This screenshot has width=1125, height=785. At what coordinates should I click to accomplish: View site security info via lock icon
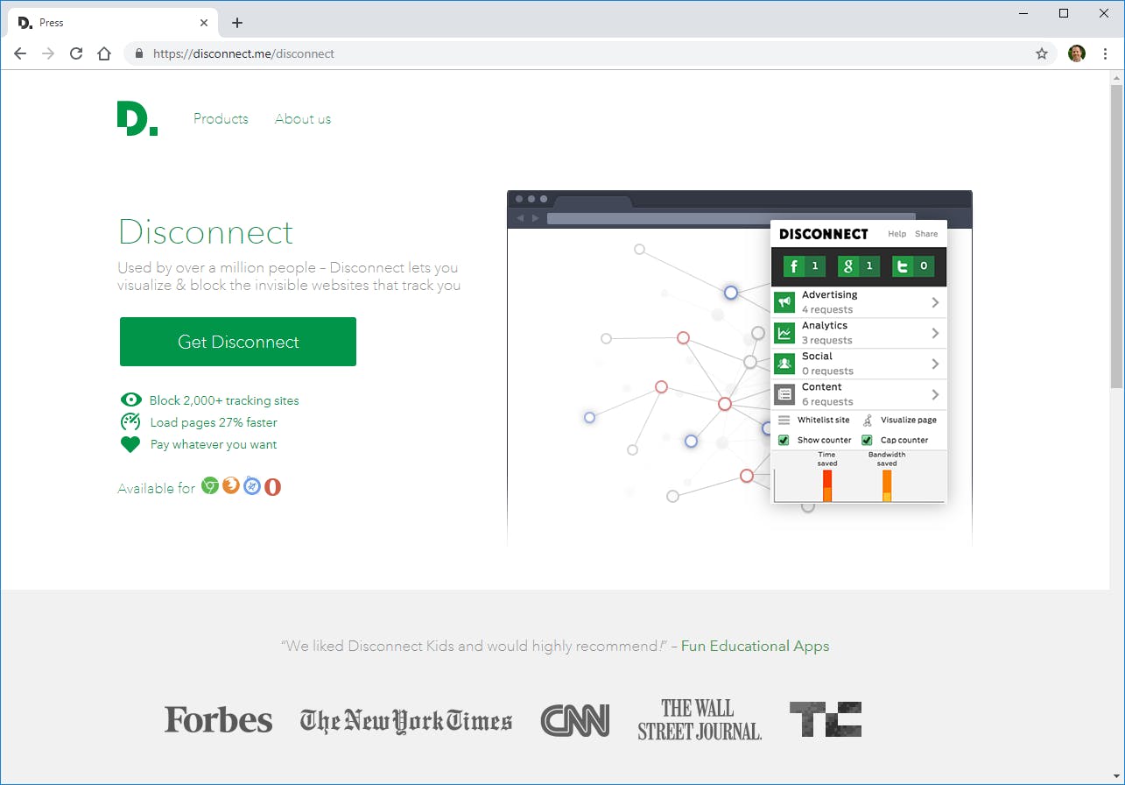pyautogui.click(x=139, y=53)
